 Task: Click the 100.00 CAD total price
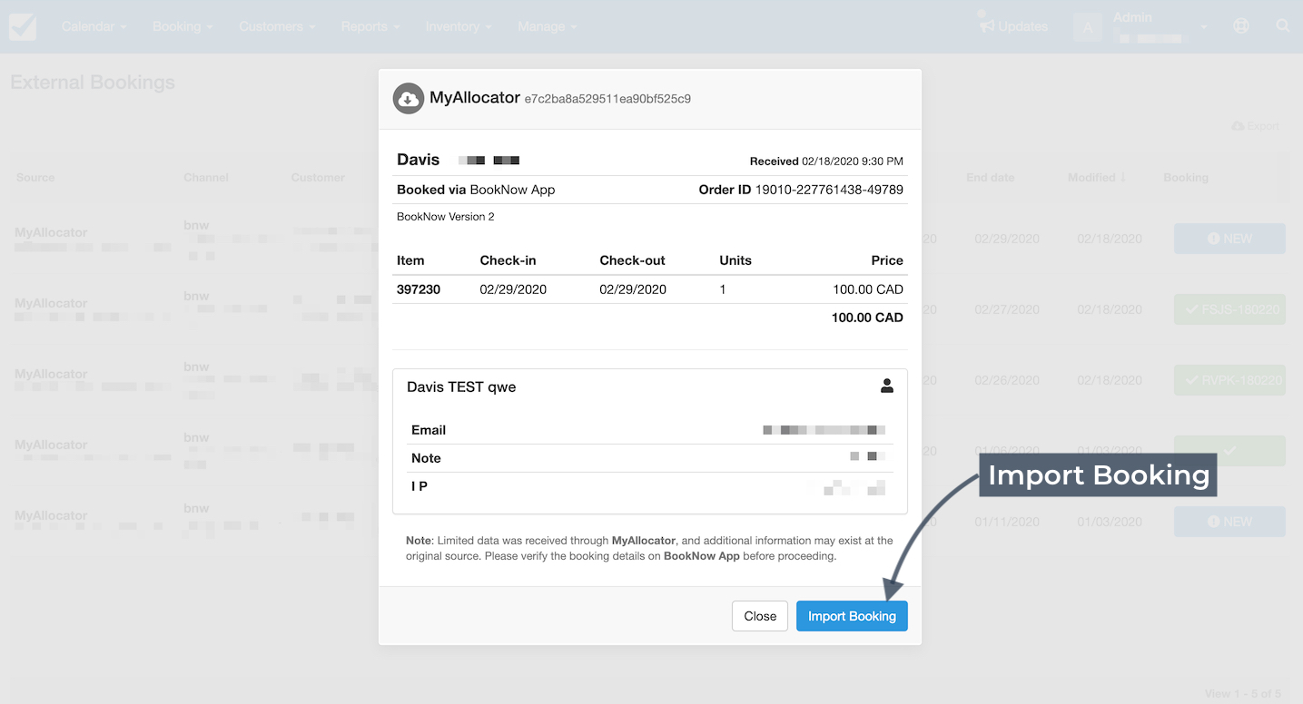867,318
